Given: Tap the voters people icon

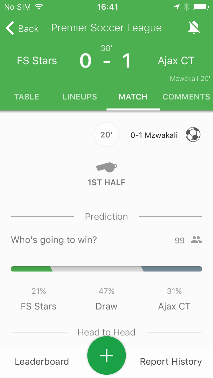Looking at the screenshot, I should [x=196, y=240].
